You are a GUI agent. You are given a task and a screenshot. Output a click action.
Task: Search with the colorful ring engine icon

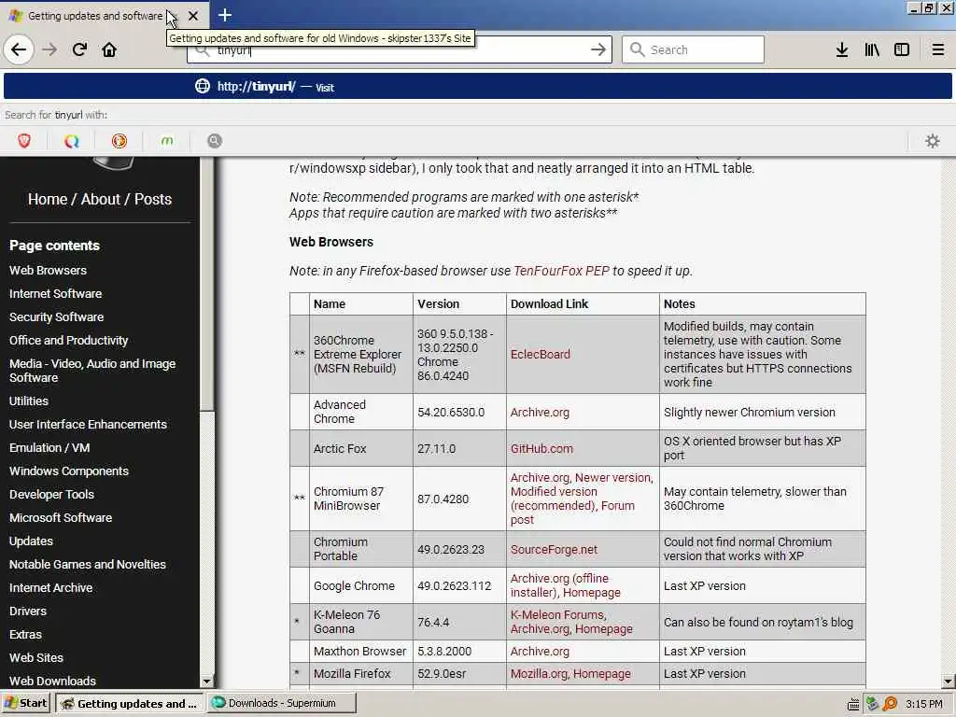coord(72,142)
